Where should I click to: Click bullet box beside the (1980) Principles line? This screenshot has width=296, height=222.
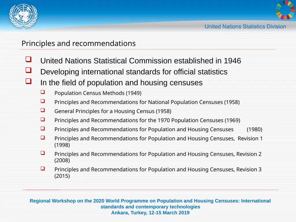43,128
